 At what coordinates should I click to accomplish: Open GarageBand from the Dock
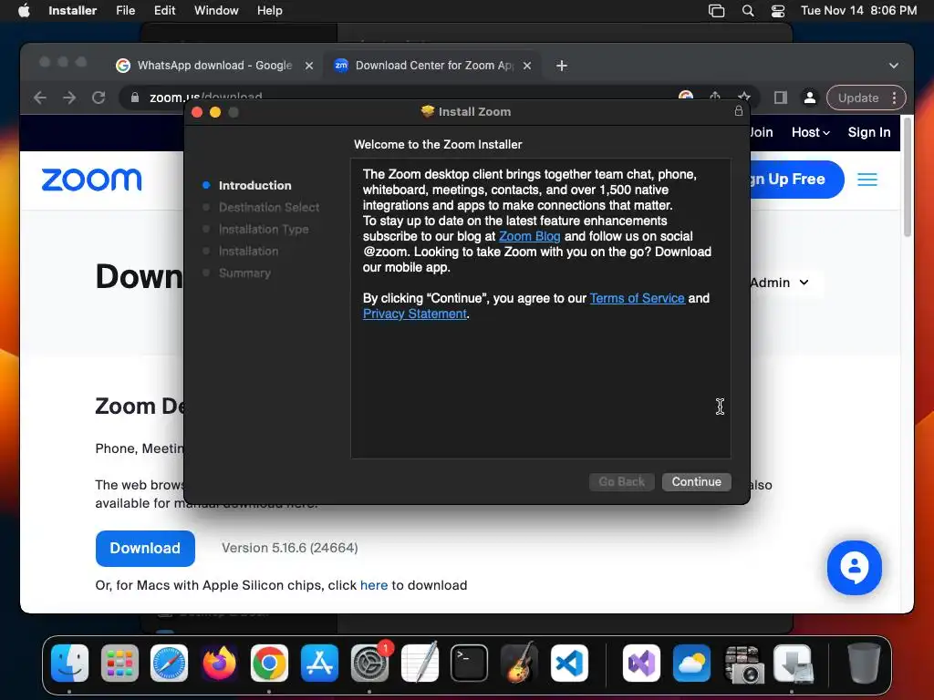(x=519, y=663)
